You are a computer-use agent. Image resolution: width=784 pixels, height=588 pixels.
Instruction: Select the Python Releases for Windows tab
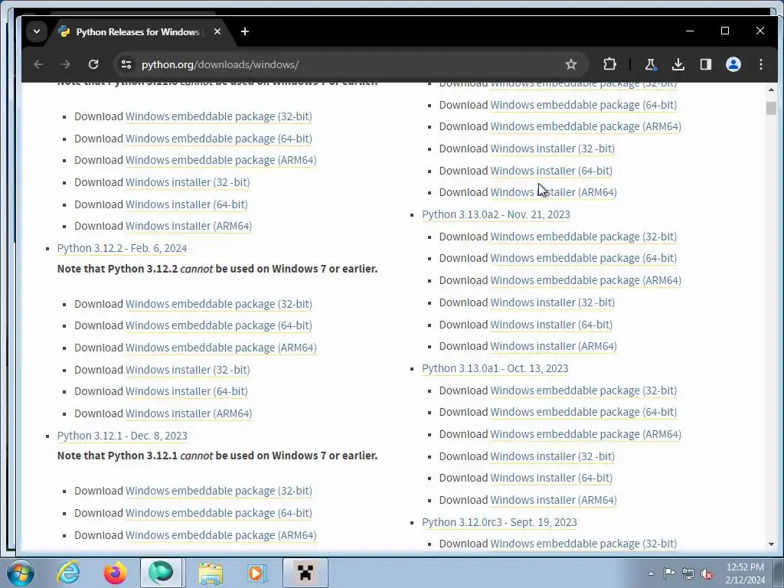pos(139,31)
